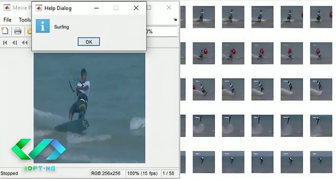
Task: Close the Movie Player window
Action: 169,8
